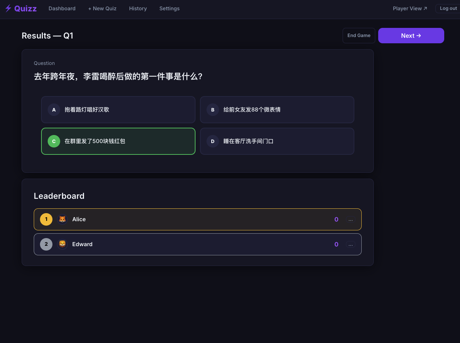Open the more options menu for Edward
This screenshot has height=343, width=460.
[x=351, y=245]
